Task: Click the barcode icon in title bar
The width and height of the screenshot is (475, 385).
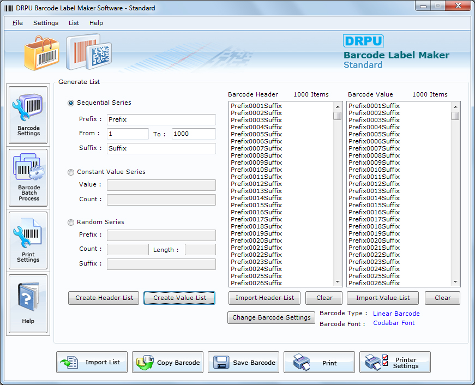Action: tap(9, 8)
